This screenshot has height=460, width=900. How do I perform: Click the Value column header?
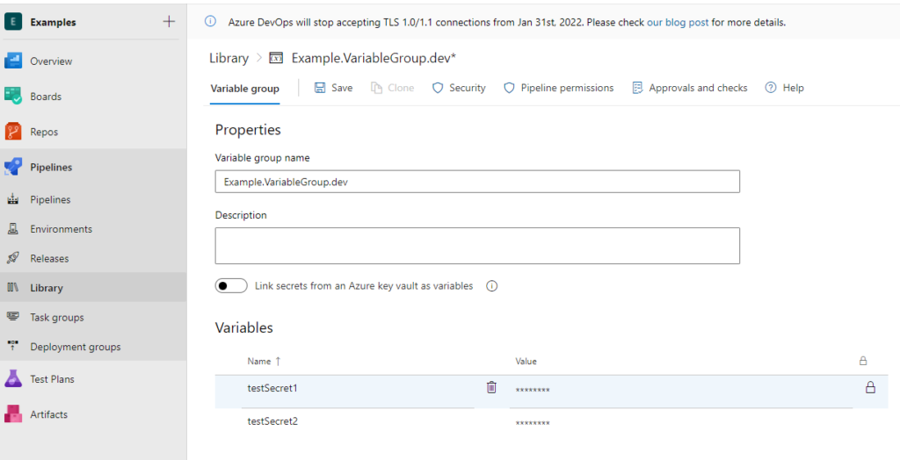pos(526,362)
